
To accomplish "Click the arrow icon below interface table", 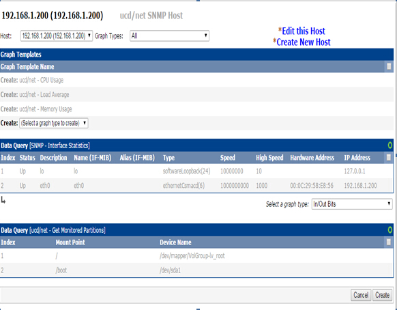I will pos(3,200).
